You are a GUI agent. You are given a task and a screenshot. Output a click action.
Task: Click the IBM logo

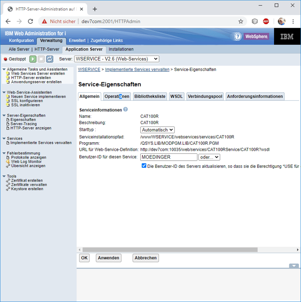287,36
